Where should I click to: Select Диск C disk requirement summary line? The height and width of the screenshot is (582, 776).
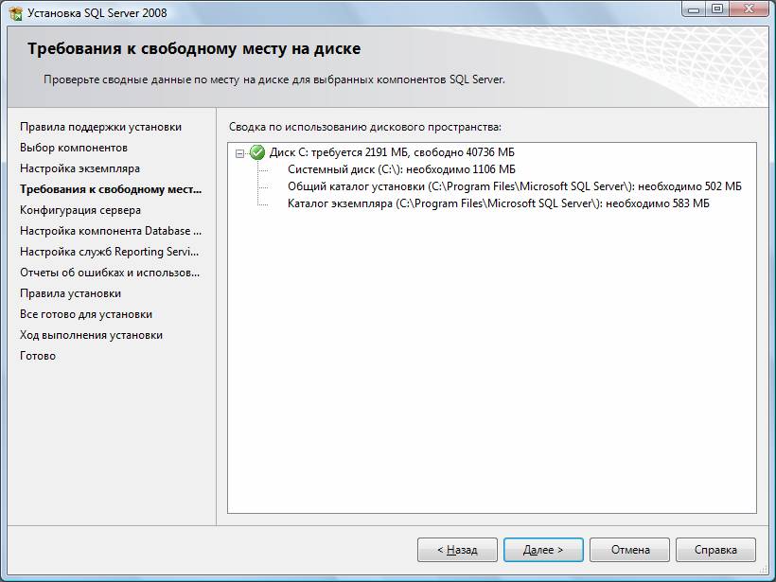(x=392, y=152)
